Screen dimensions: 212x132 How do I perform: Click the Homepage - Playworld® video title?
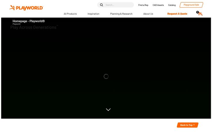coord(29,21)
